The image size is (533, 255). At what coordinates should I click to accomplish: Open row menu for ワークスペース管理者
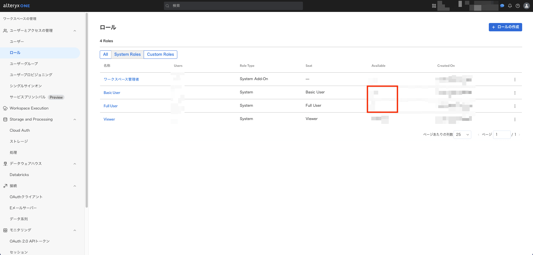click(515, 80)
